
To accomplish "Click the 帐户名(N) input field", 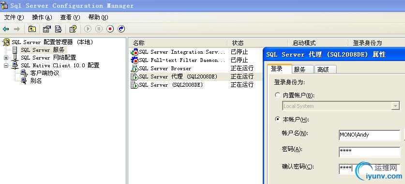I will pos(369,135).
